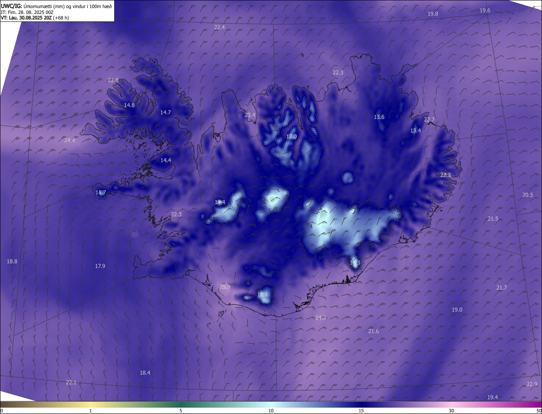Click the 'IT: Fim. 28. 08. 2025 00Z' line

[28, 12]
